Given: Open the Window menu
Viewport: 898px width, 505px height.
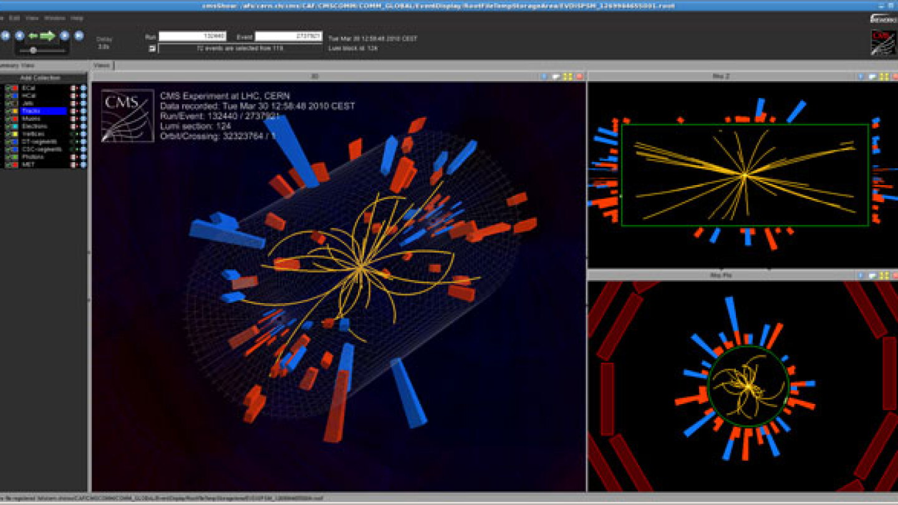Looking at the screenshot, I should pos(54,18).
